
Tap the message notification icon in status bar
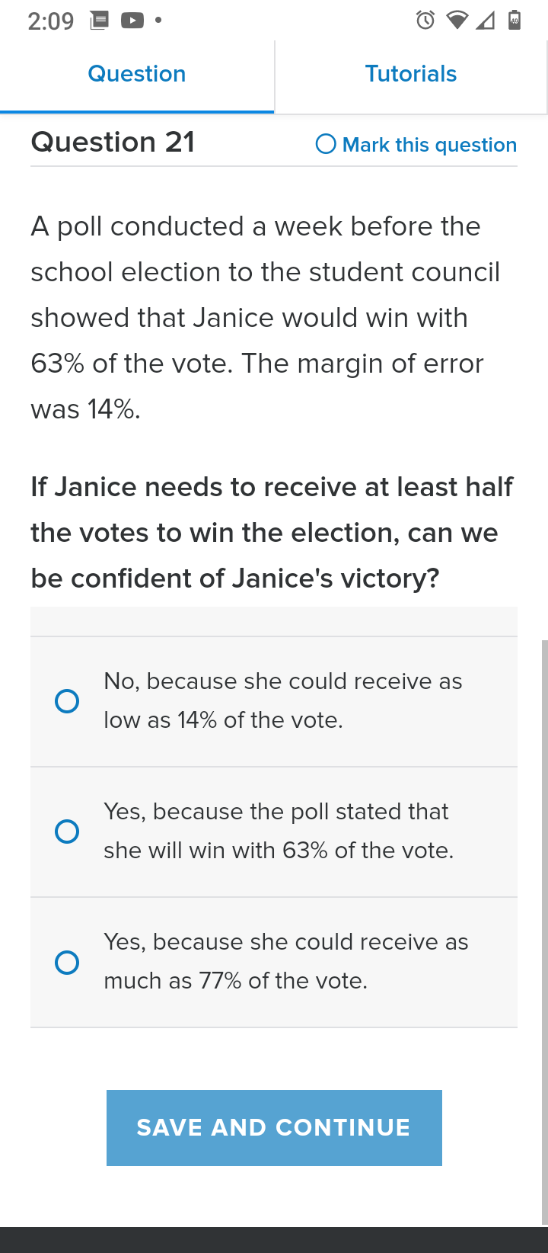99,21
